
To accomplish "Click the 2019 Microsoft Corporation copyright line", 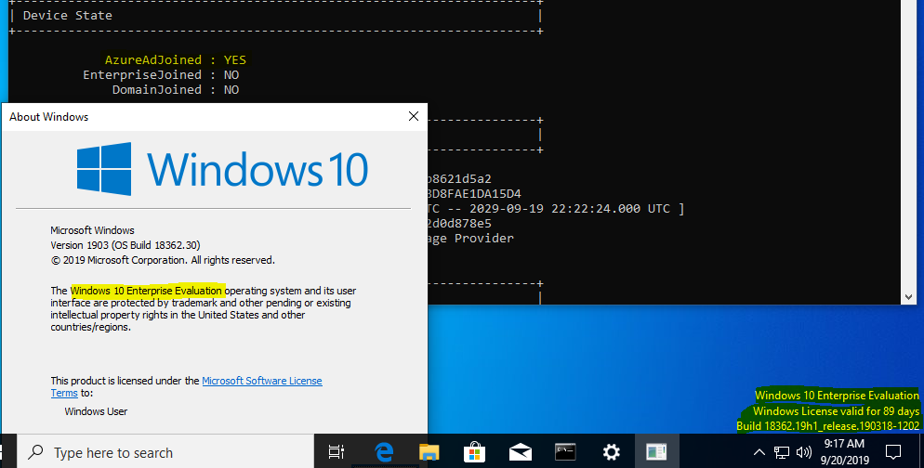I will tap(163, 260).
